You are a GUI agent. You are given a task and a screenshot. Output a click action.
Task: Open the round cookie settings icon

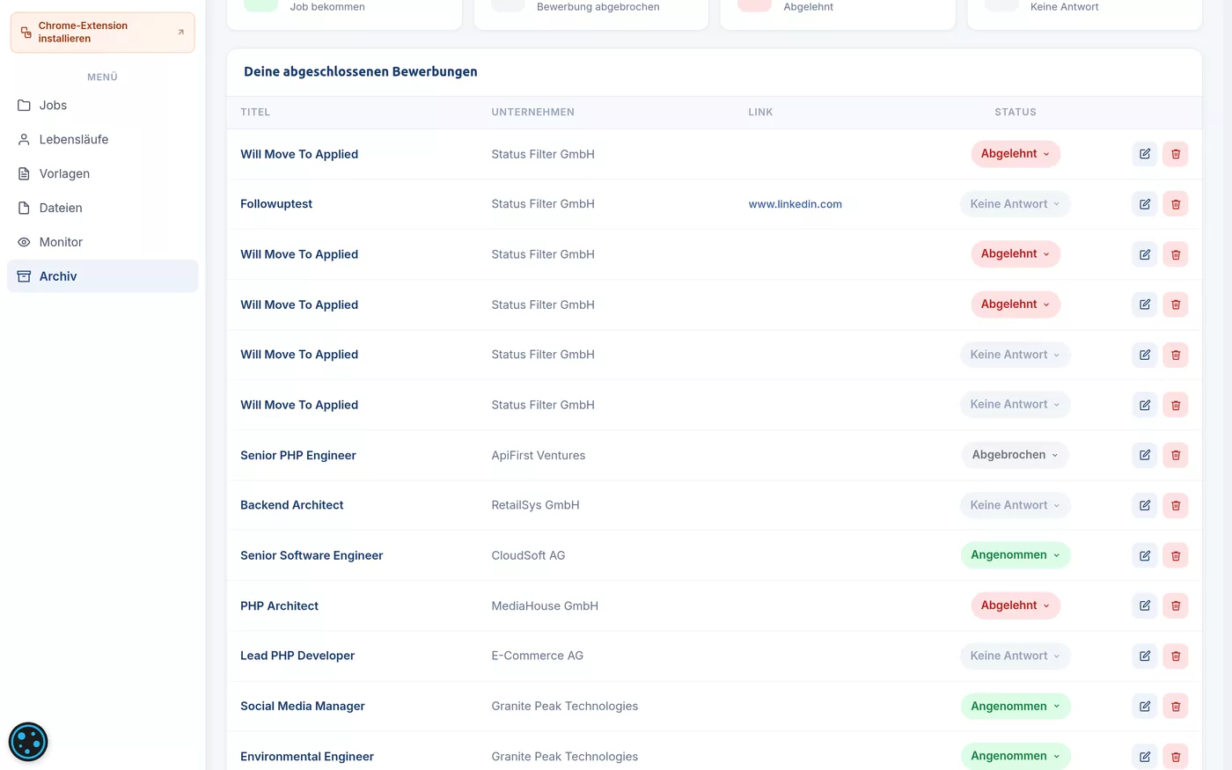pos(28,742)
